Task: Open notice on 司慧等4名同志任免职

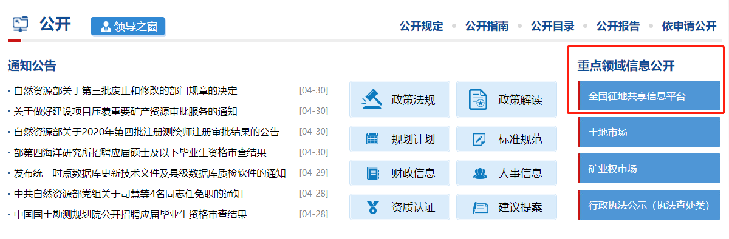Action: pos(128,194)
